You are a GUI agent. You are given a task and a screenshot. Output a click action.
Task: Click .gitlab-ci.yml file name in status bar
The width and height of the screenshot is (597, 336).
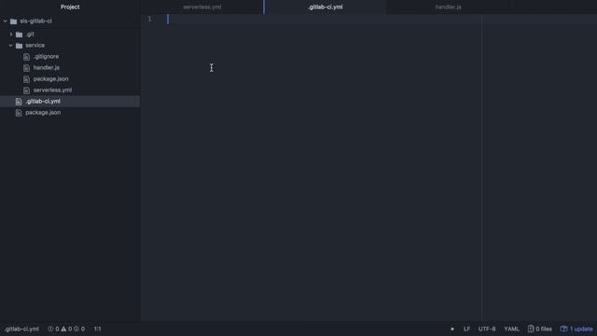pos(21,329)
